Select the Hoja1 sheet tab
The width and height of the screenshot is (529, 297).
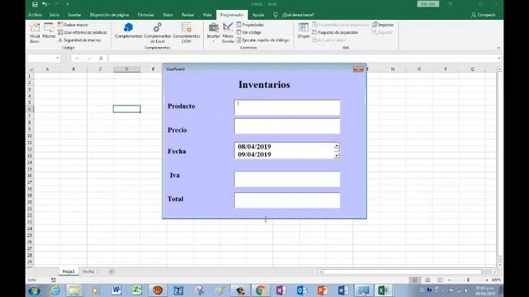pos(68,271)
